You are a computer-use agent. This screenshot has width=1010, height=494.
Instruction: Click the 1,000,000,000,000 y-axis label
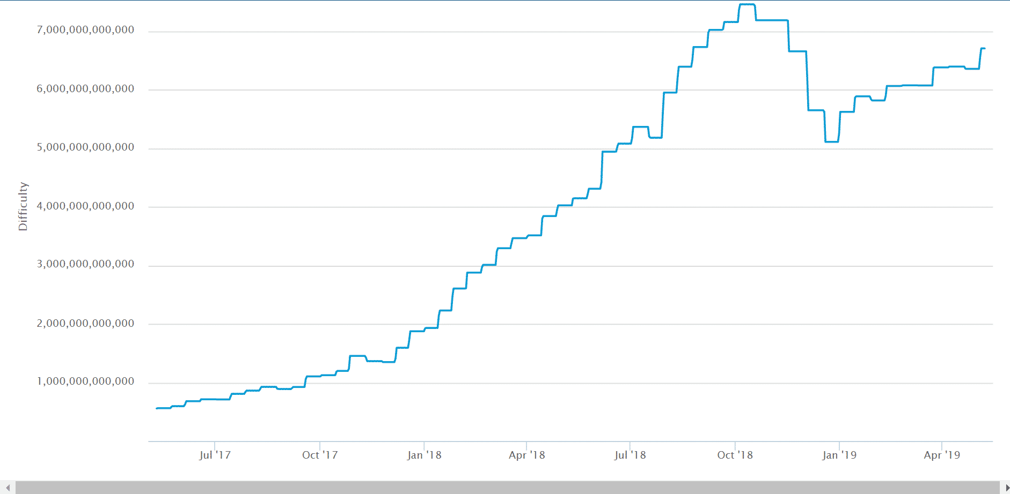85,381
